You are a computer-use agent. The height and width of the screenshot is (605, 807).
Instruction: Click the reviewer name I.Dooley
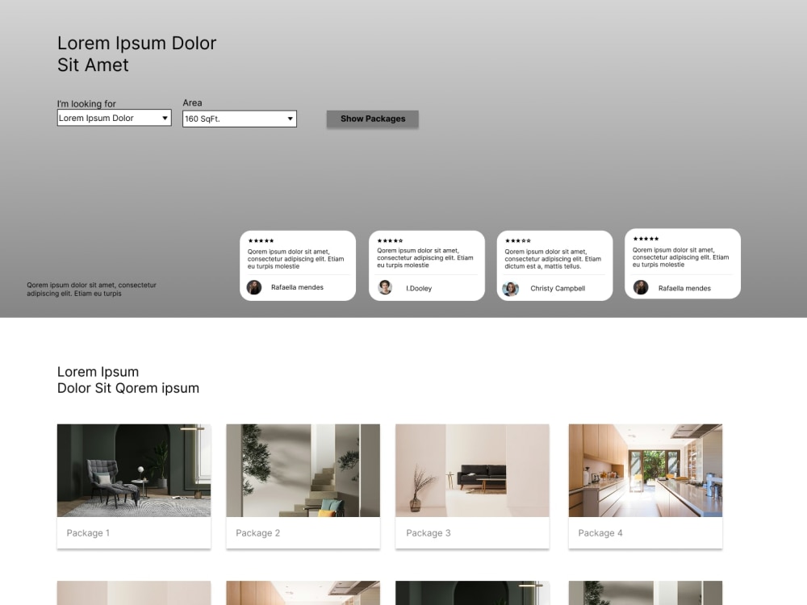pos(419,289)
